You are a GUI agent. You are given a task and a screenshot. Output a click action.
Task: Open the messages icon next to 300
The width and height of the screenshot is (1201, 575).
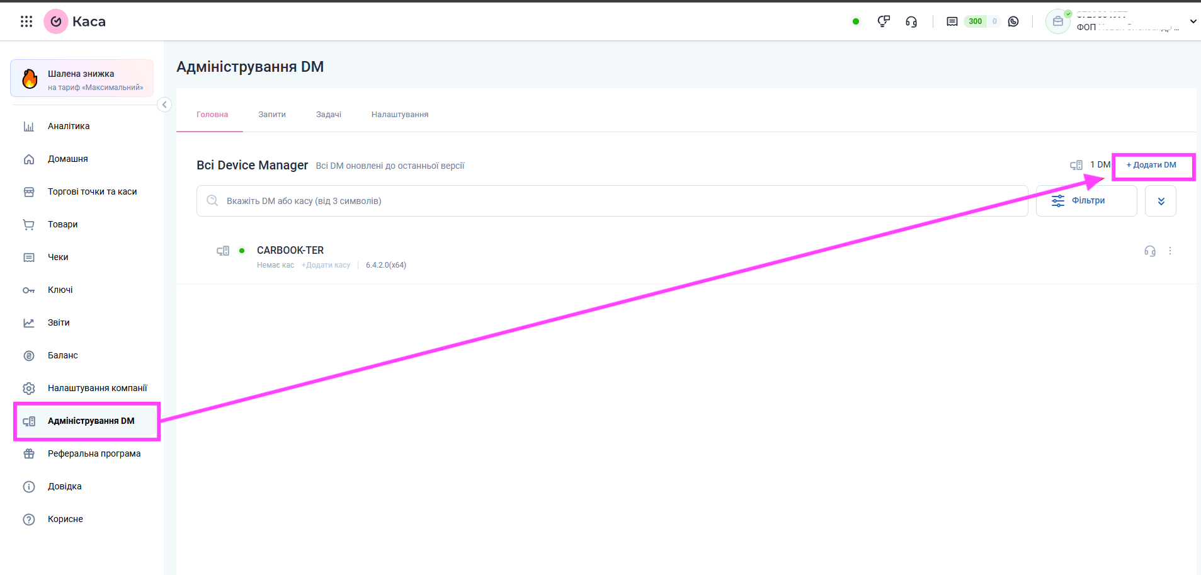point(952,21)
